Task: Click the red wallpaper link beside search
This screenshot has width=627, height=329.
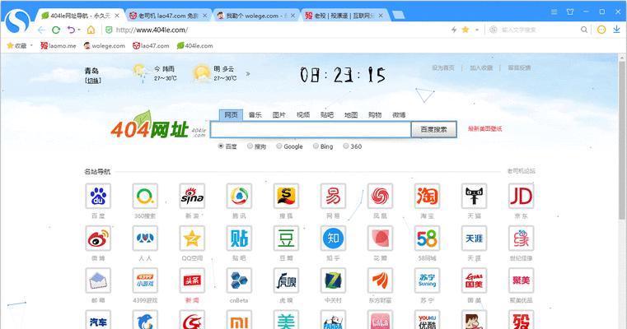Action: coord(485,128)
